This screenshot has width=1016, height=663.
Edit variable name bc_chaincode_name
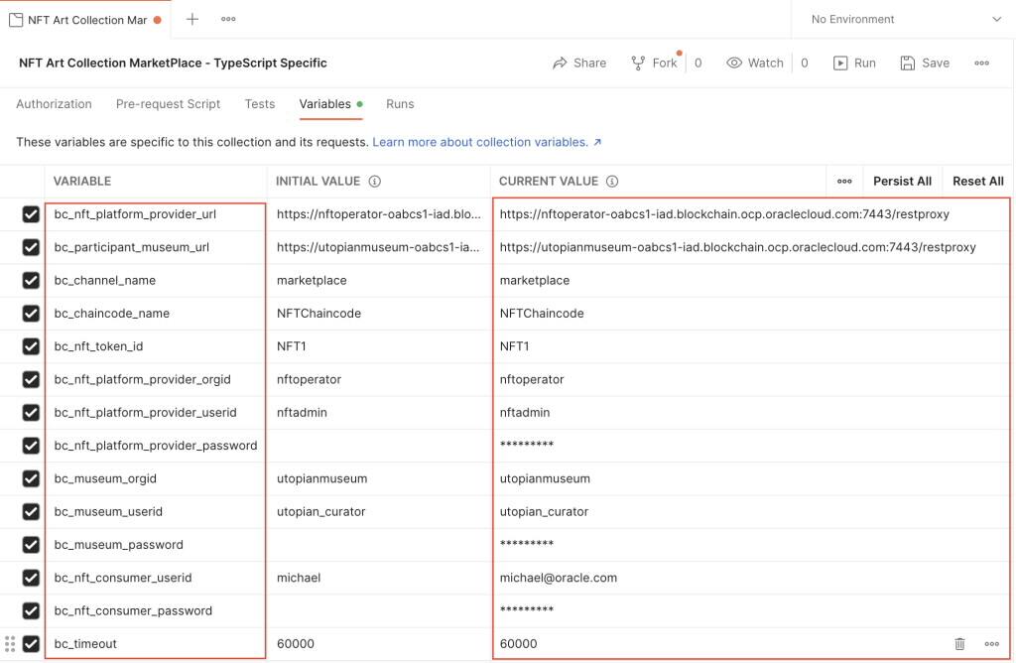(156, 313)
